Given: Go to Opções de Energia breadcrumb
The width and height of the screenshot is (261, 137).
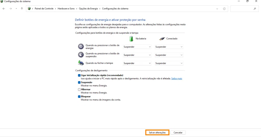Looking at the screenshot, I should 88,9.
